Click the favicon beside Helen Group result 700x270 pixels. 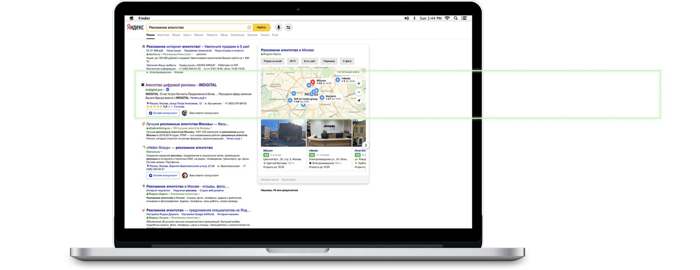[144, 147]
